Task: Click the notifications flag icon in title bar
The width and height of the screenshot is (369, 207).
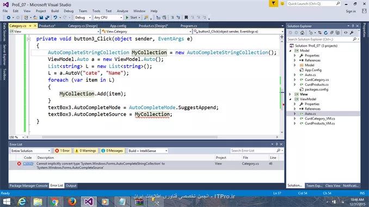Action: pos(273,3)
